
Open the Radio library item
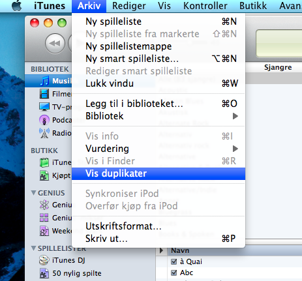55,133
